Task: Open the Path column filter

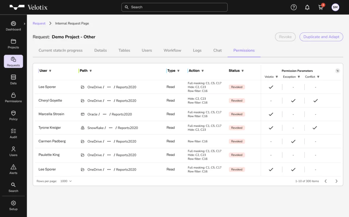Action: 91,71
